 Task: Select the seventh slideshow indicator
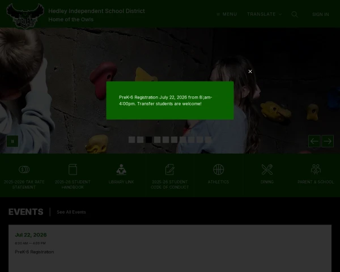182,140
